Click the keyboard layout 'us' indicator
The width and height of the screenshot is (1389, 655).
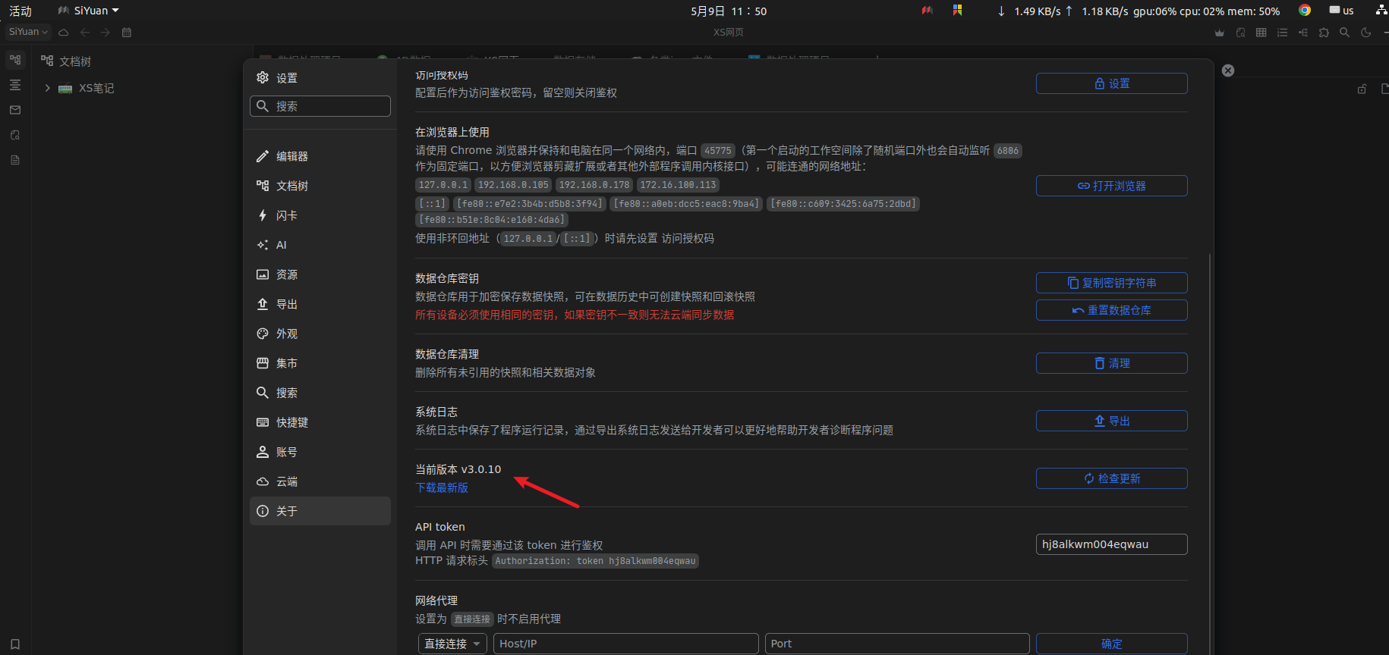click(1342, 11)
